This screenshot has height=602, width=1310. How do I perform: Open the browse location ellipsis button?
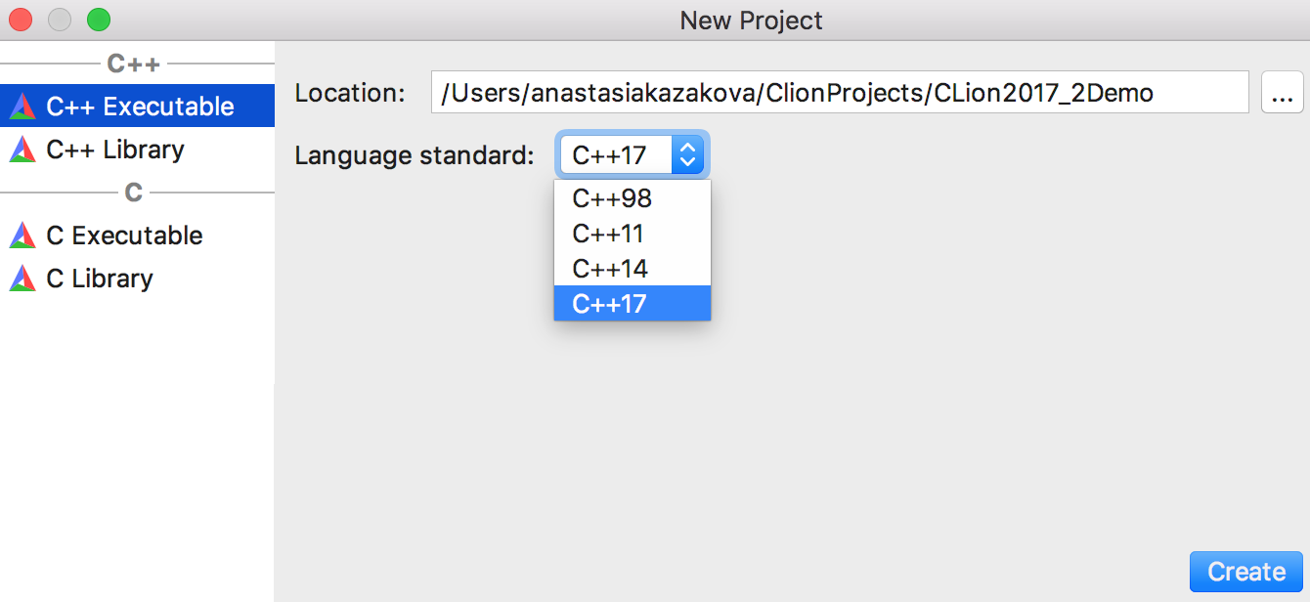pyautogui.click(x=1283, y=93)
